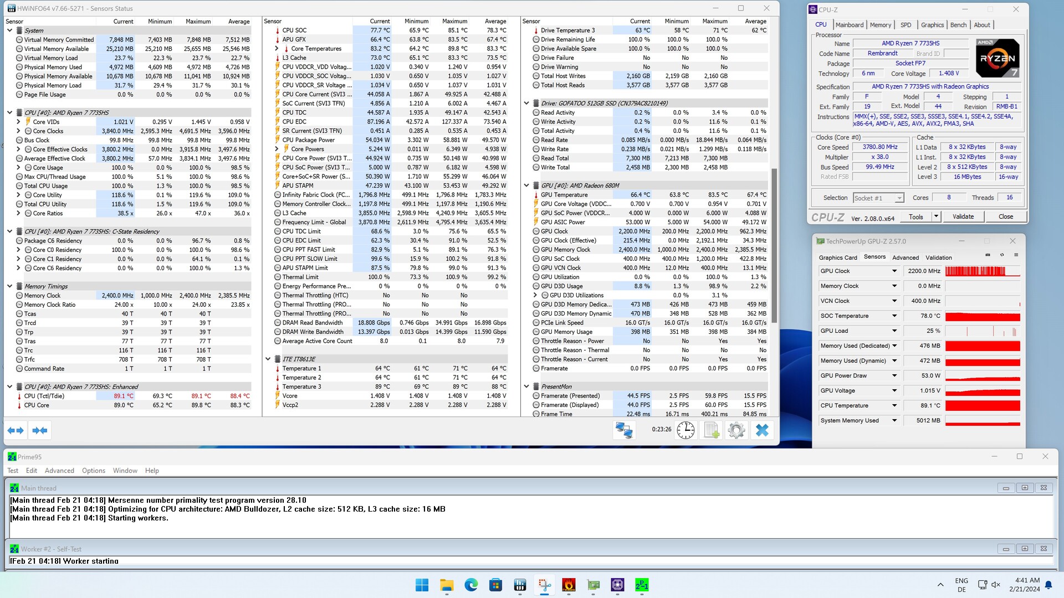Viewport: 1064px width, 598px height.
Task: Click the Tools button in CPU-Z
Action: [915, 216]
